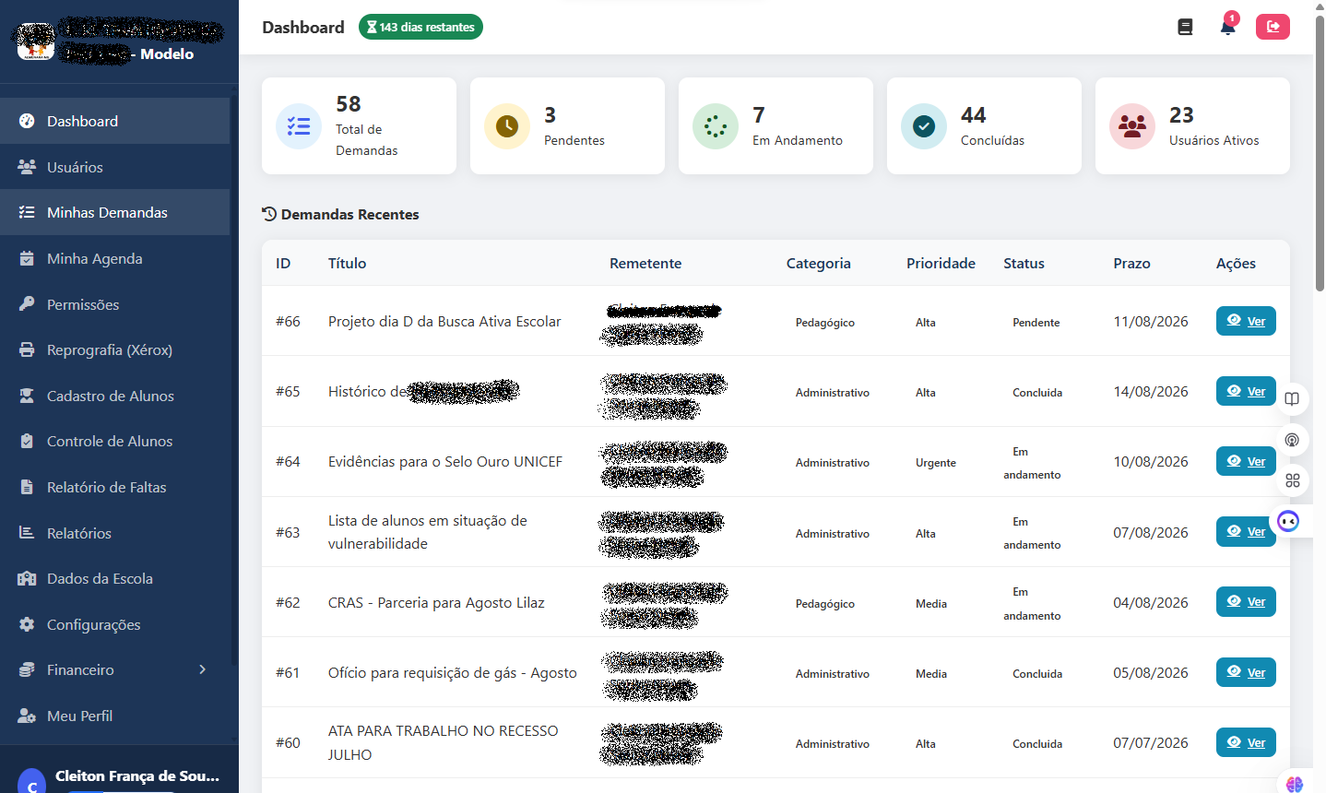Open Relatórios in the sidebar
1326x793 pixels.
click(114, 533)
